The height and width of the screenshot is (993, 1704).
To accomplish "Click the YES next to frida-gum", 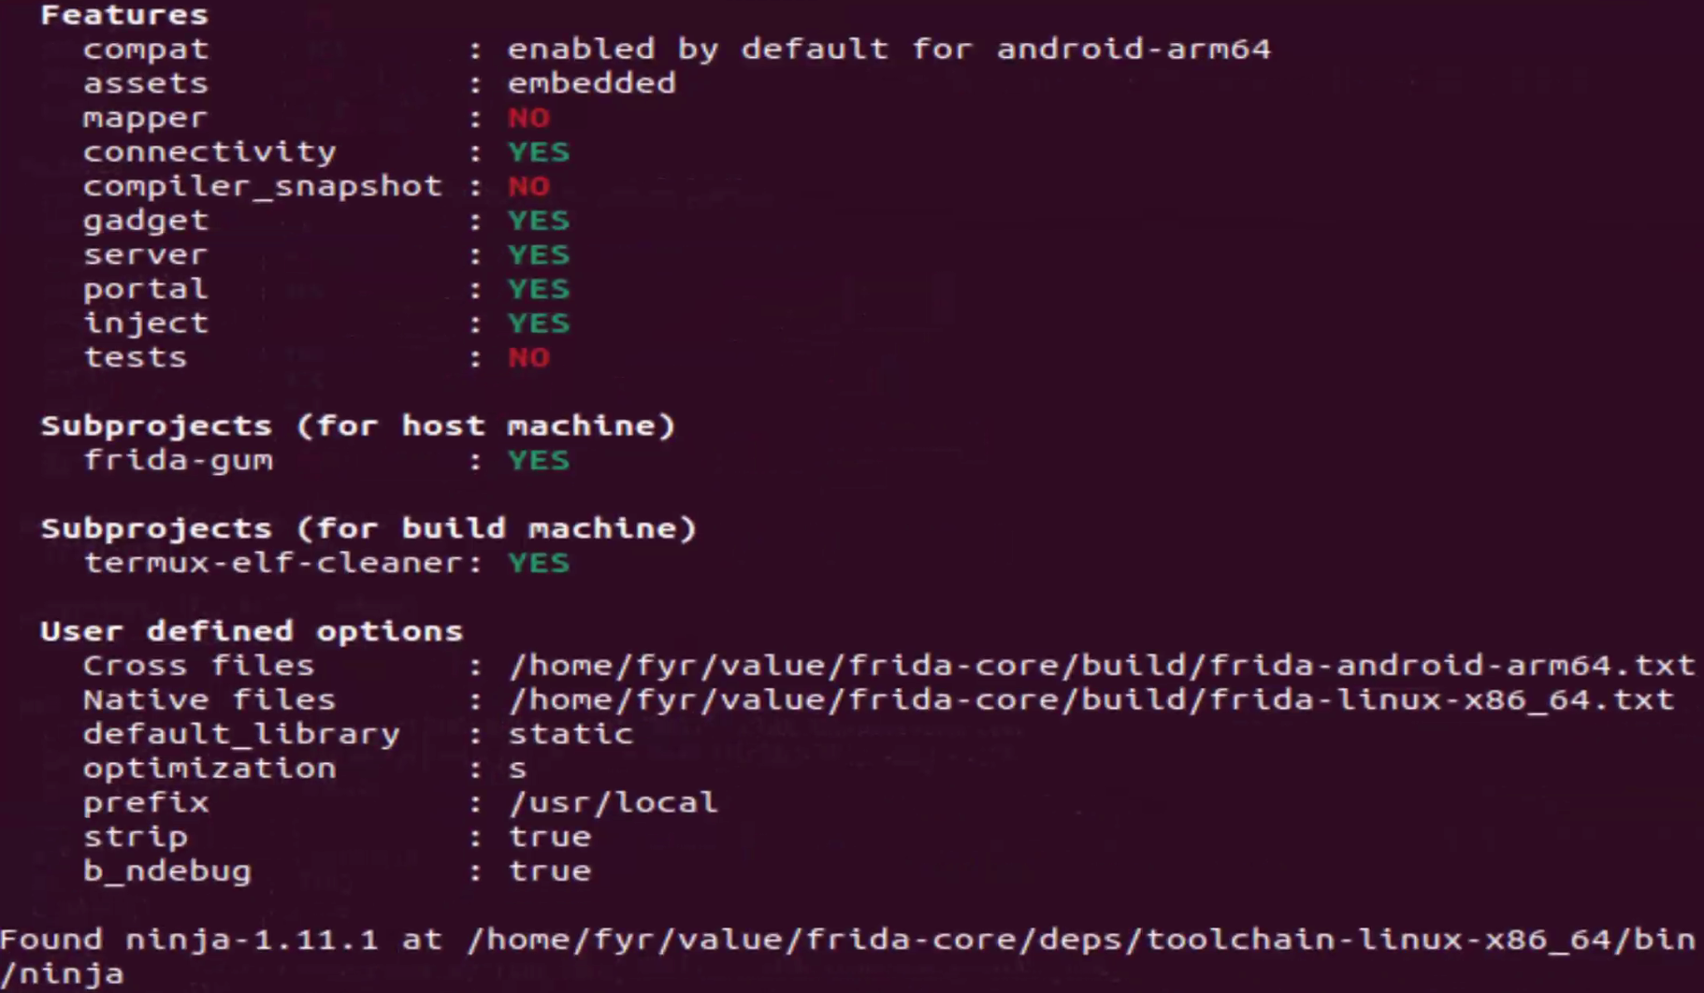I will 539,460.
